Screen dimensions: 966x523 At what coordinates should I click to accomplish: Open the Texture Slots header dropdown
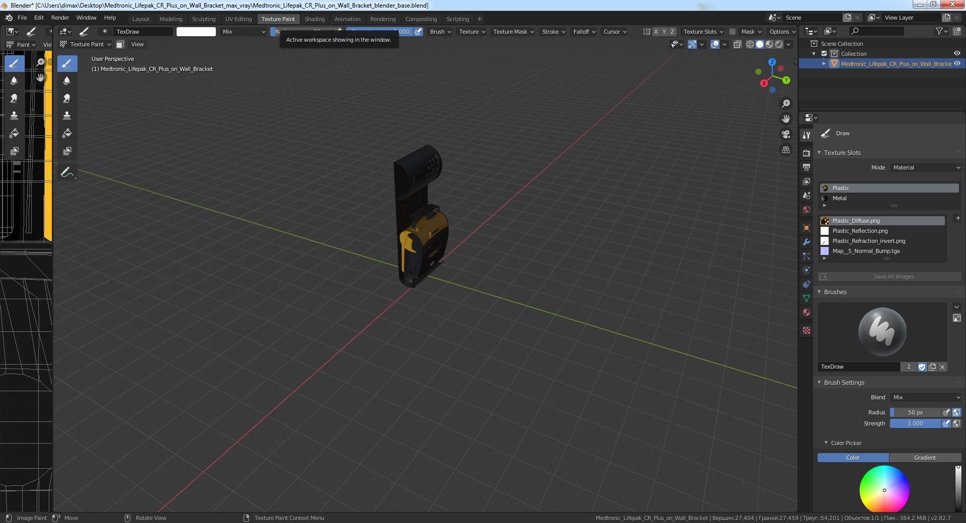click(x=703, y=32)
